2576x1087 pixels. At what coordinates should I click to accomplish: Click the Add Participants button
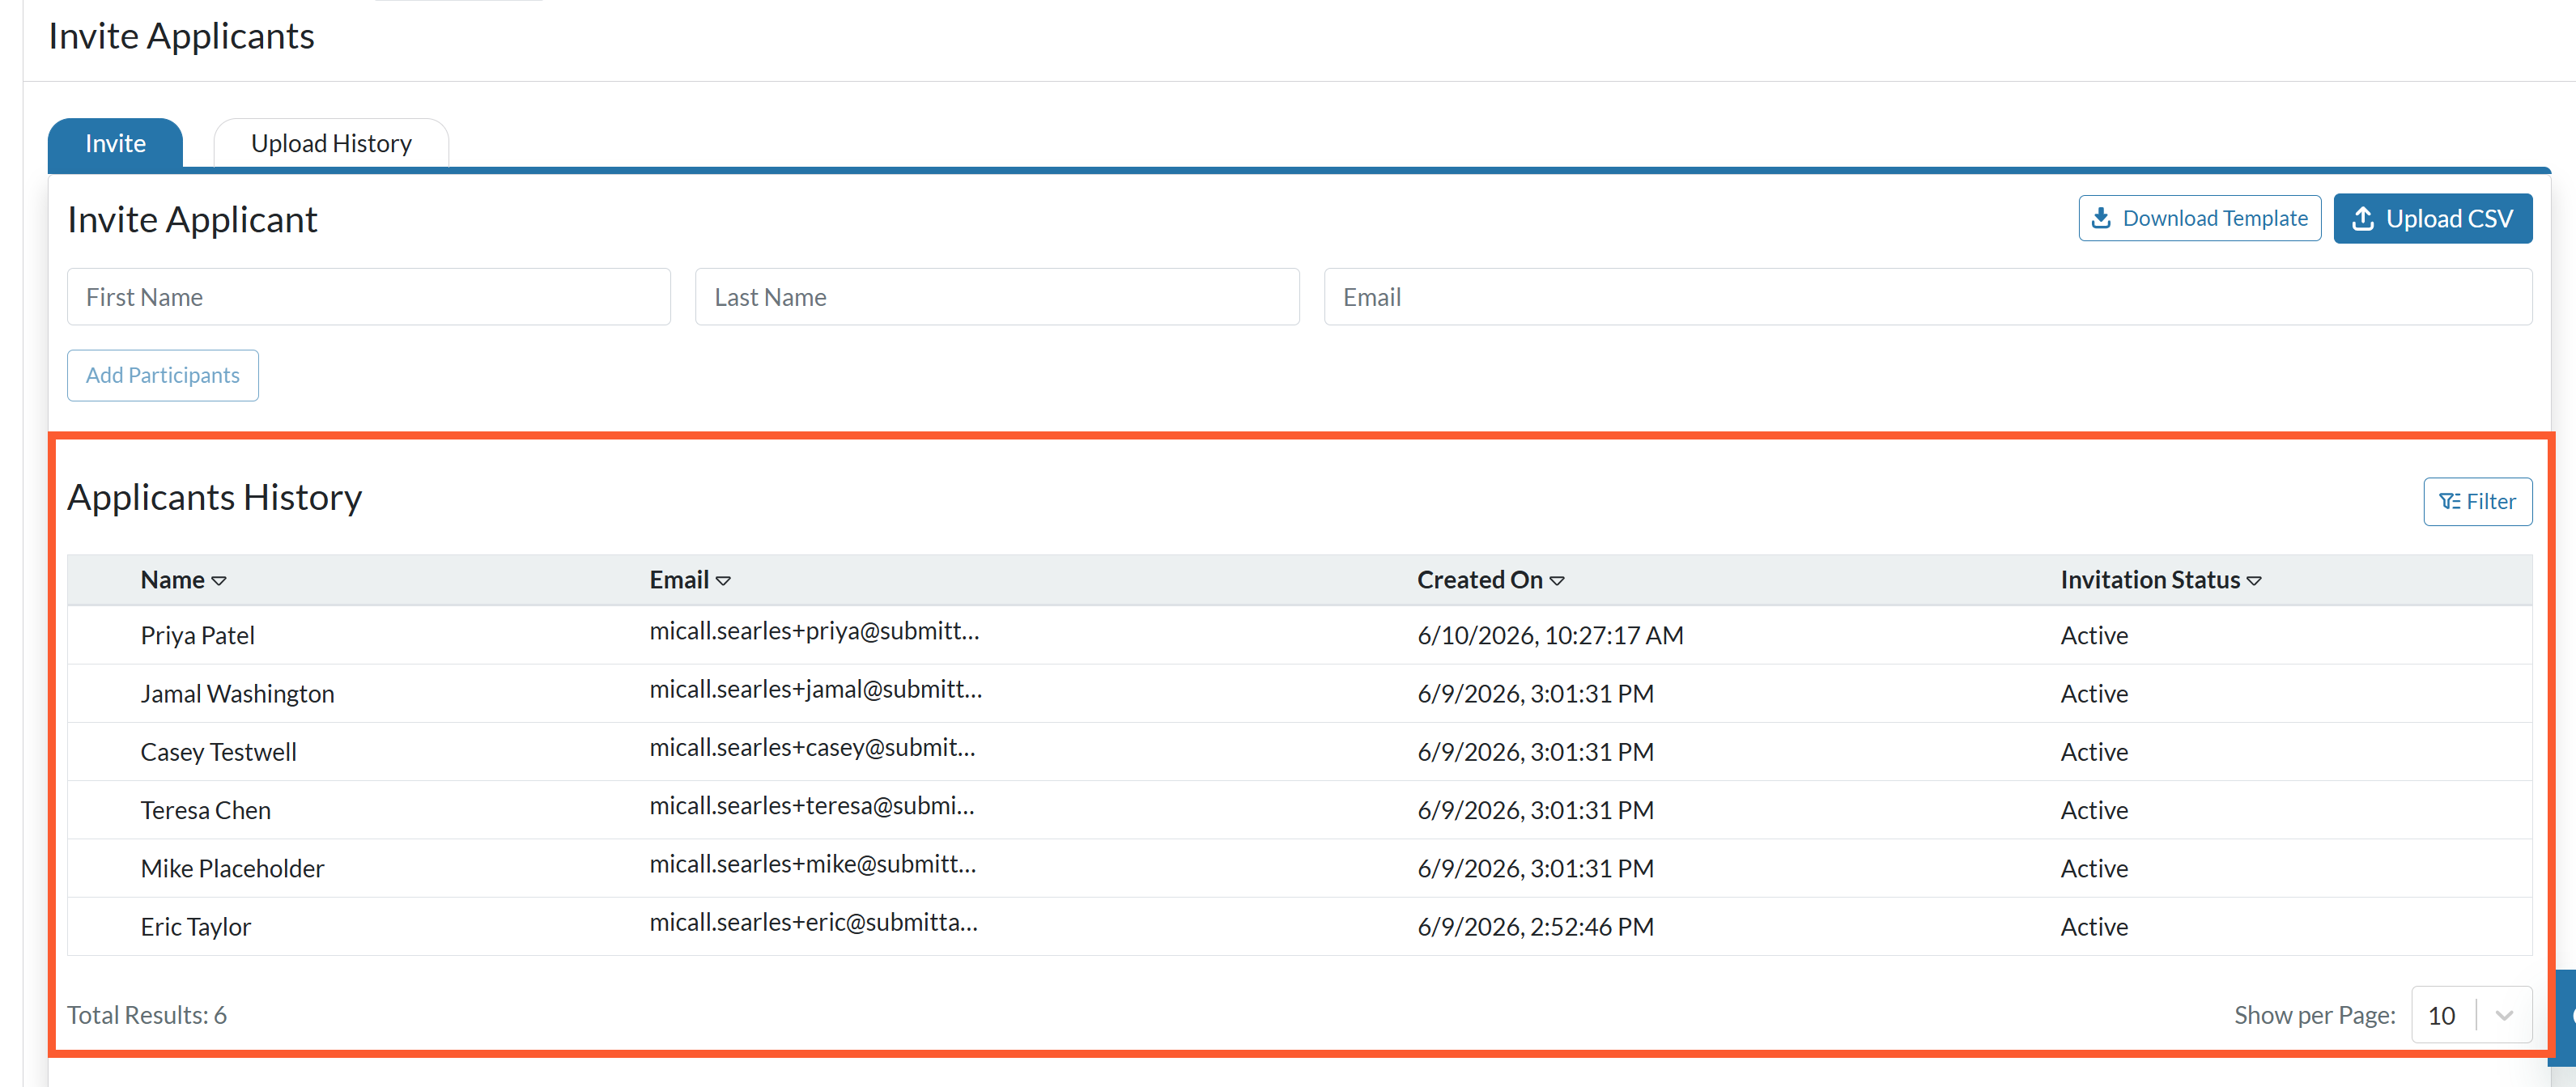[163, 375]
